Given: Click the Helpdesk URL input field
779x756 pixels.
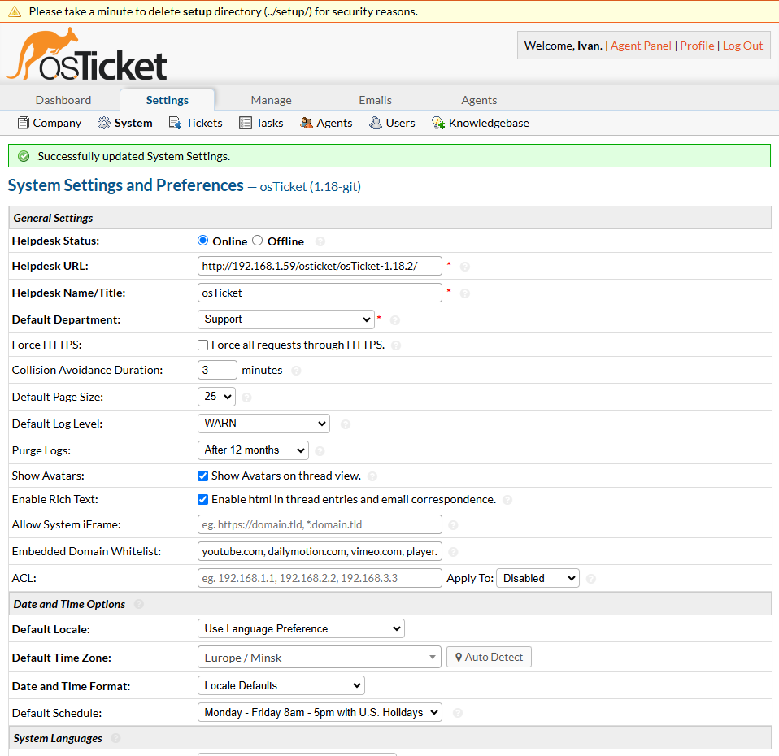Looking at the screenshot, I should coord(320,266).
